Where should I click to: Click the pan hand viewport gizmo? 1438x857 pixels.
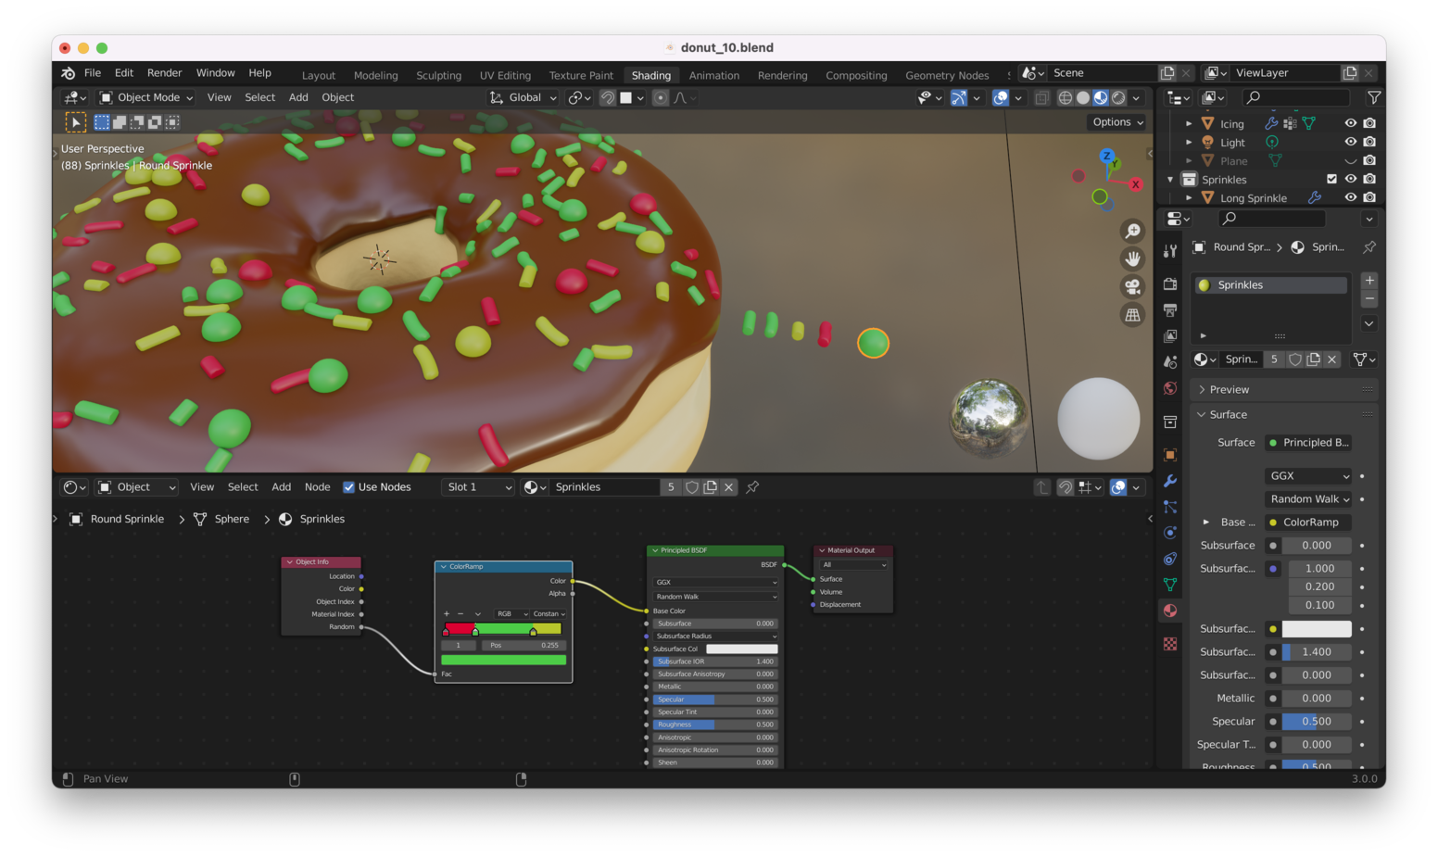1132,258
